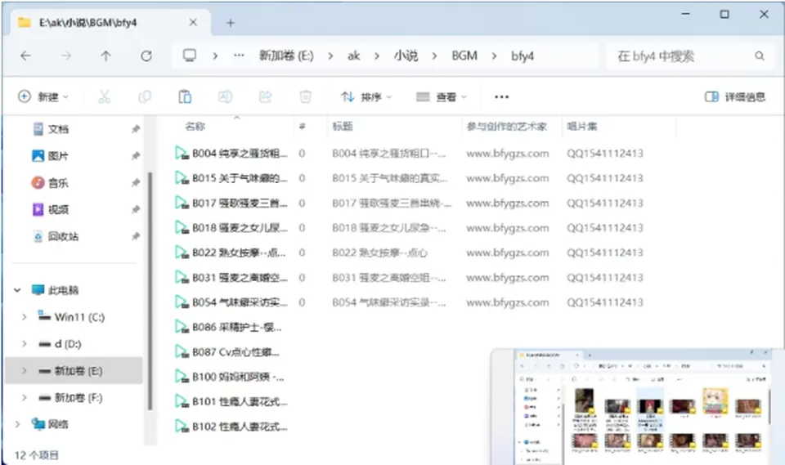
Task: Expand chevron after ak in breadcrumb
Action: pos(376,56)
